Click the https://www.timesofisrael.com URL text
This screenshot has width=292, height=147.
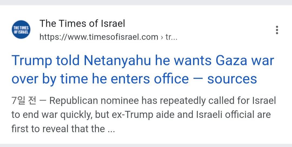99,37
